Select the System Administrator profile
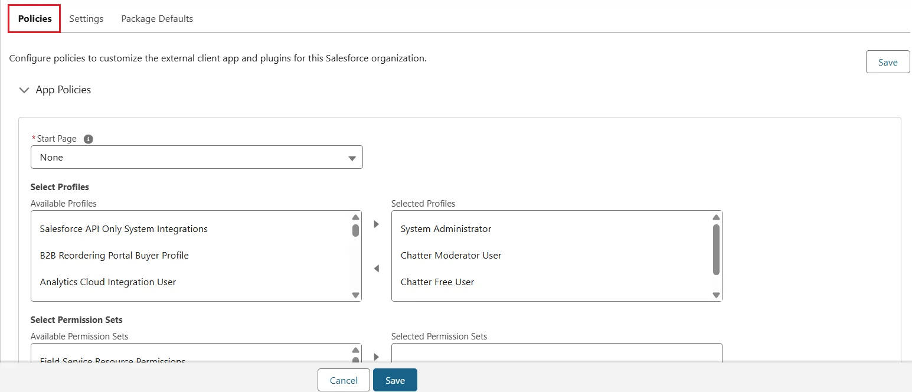 [x=446, y=228]
